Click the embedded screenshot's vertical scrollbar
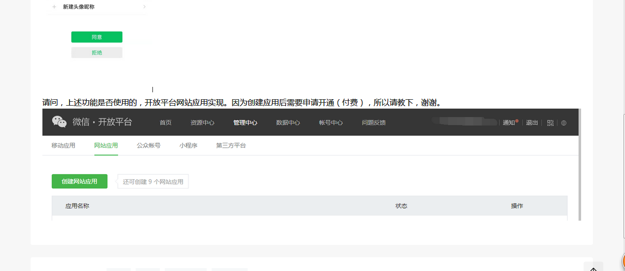The image size is (625, 271). [x=580, y=164]
